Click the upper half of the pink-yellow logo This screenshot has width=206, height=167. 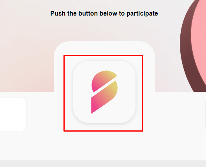[102, 80]
